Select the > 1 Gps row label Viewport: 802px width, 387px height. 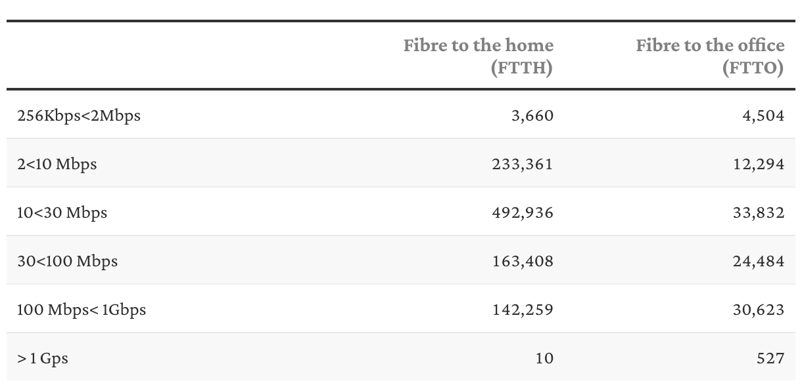[43, 358]
